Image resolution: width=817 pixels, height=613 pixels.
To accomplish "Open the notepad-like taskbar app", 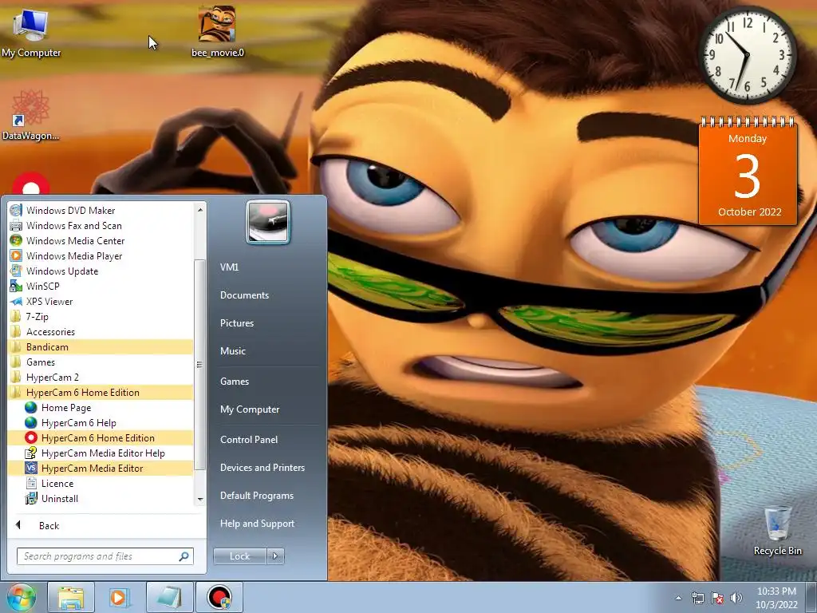I will point(169,597).
